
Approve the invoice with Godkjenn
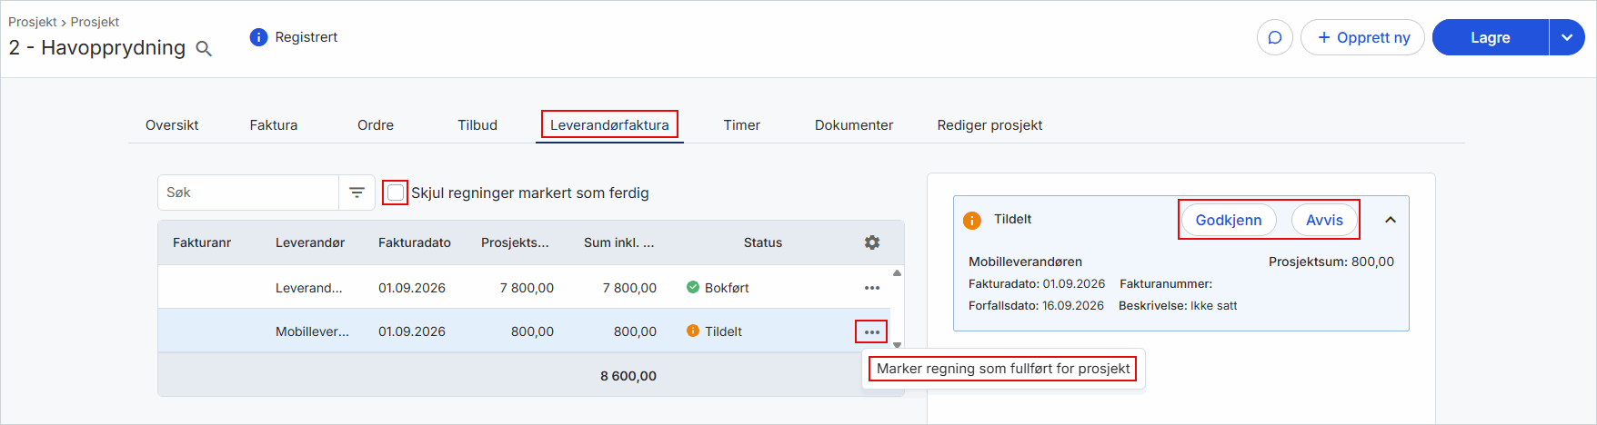point(1229,220)
